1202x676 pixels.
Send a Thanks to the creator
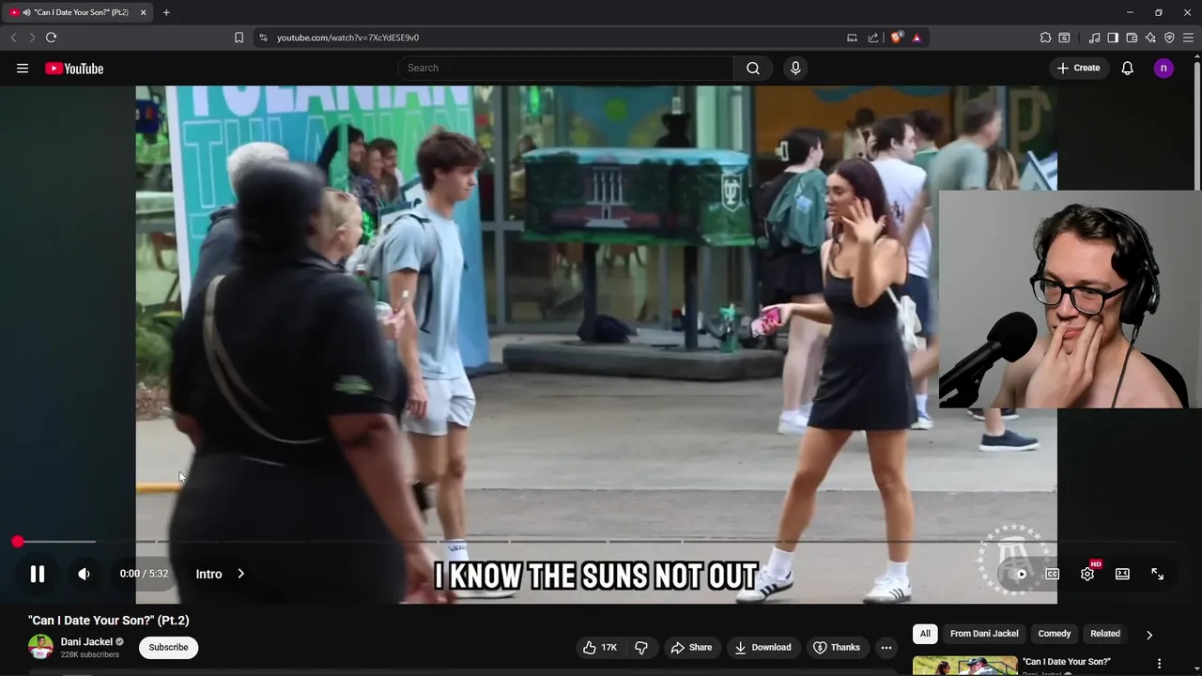tap(837, 647)
